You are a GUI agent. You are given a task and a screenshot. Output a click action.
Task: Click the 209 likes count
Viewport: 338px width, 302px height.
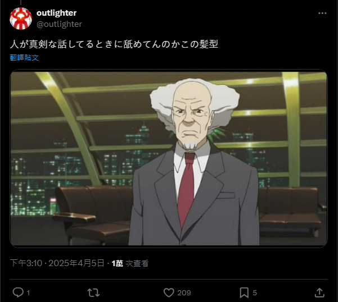coord(184,293)
